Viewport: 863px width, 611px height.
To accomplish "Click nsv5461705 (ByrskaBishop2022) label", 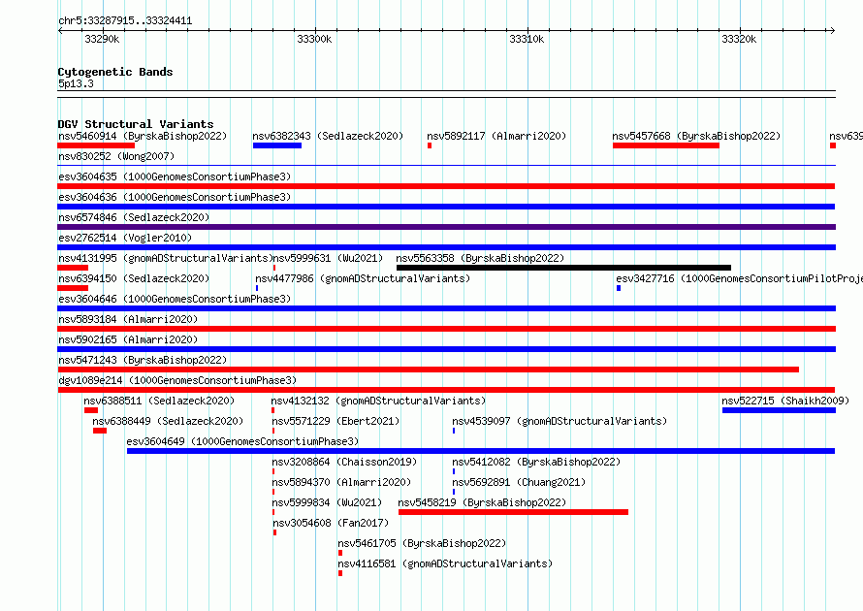I will coord(422,543).
